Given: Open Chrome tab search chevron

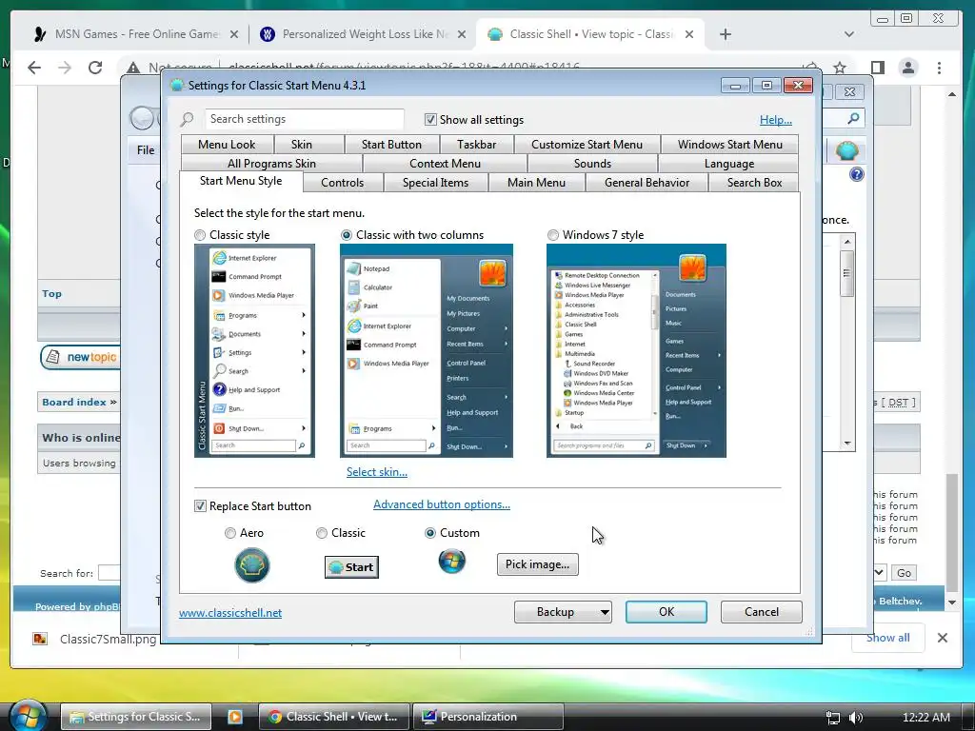Looking at the screenshot, I should (848, 34).
